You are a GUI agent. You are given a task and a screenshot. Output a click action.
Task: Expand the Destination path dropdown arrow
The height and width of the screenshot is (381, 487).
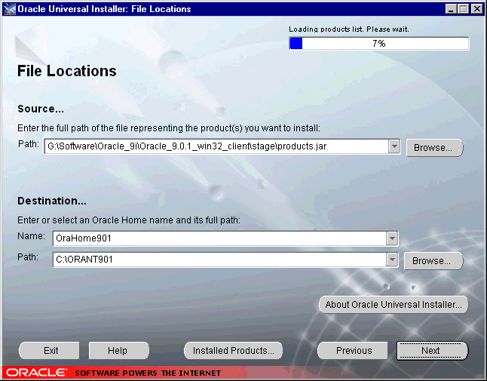[x=392, y=260]
